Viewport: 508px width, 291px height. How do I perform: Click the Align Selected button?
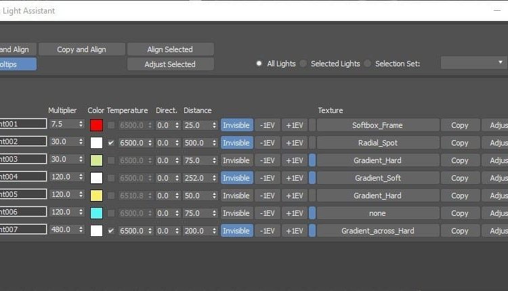click(170, 49)
